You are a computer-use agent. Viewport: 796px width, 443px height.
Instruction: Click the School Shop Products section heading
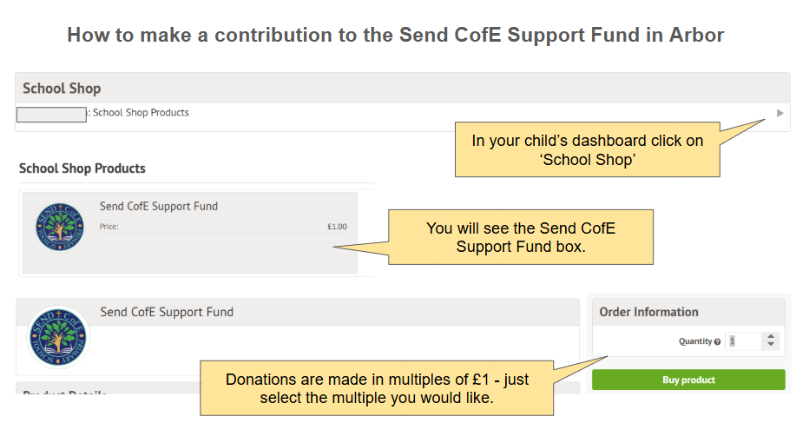[x=82, y=169]
